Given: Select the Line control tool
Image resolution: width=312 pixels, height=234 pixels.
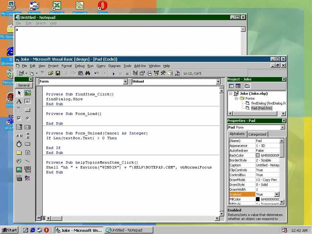Looking at the screenshot, I should pos(28,161).
